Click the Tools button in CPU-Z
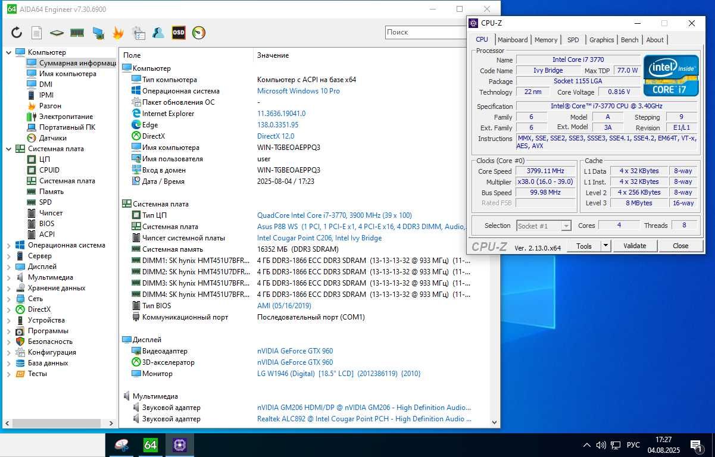Screen dimensions: 715x457 (584, 246)
